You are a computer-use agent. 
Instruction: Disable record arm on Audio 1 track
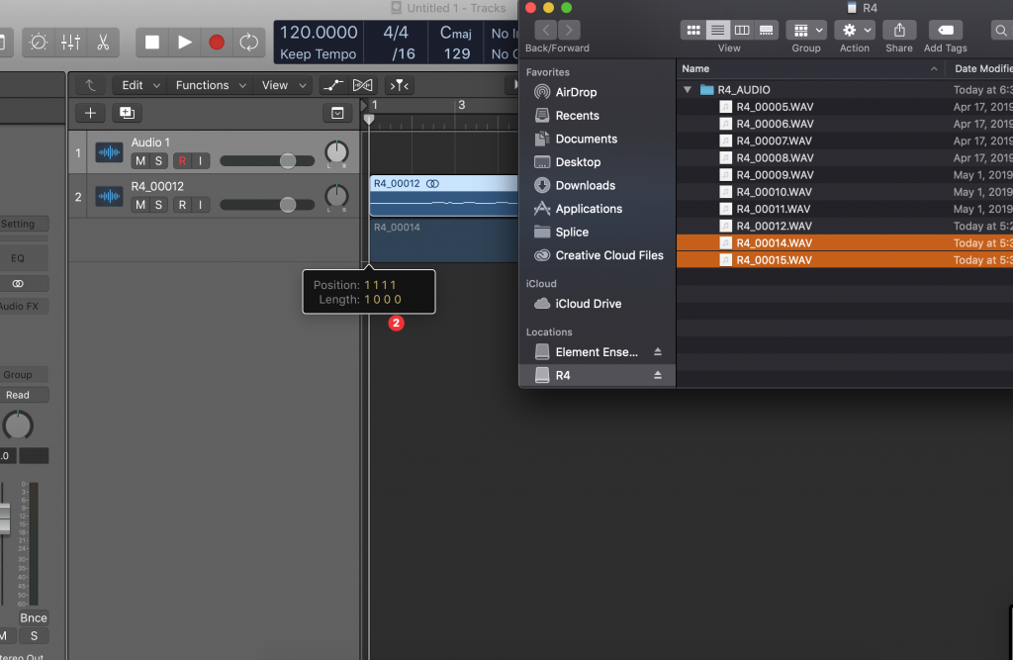click(x=182, y=161)
